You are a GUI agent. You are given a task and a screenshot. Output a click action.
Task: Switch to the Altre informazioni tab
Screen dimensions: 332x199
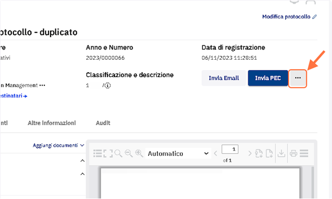(52, 123)
